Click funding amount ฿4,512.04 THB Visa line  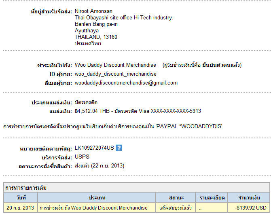[138, 111]
